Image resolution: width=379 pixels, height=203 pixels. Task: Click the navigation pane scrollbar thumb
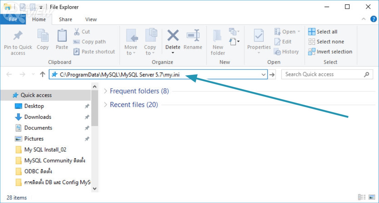pyautogui.click(x=95, y=108)
